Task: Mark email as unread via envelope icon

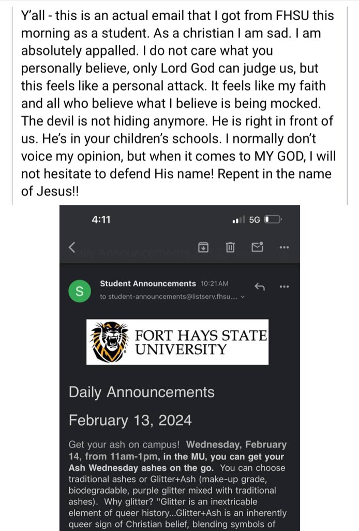Action: 257,247
